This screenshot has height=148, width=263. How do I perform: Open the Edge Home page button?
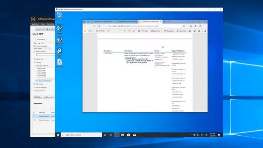pyautogui.click(x=99, y=26)
